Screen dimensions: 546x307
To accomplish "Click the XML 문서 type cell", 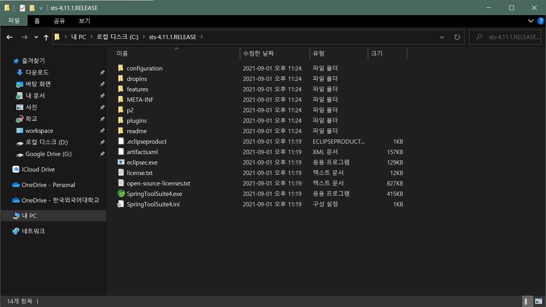I will click(x=325, y=152).
